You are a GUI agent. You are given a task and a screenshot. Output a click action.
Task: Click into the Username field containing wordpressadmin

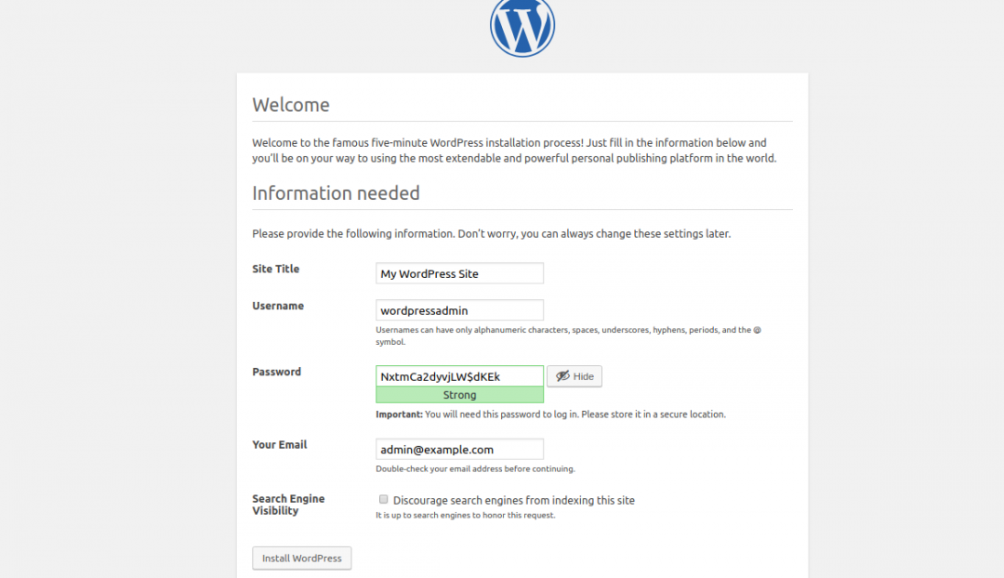459,310
